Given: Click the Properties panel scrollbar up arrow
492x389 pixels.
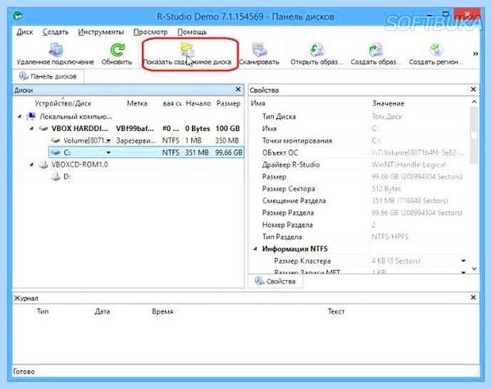Looking at the screenshot, I should pos(474,102).
